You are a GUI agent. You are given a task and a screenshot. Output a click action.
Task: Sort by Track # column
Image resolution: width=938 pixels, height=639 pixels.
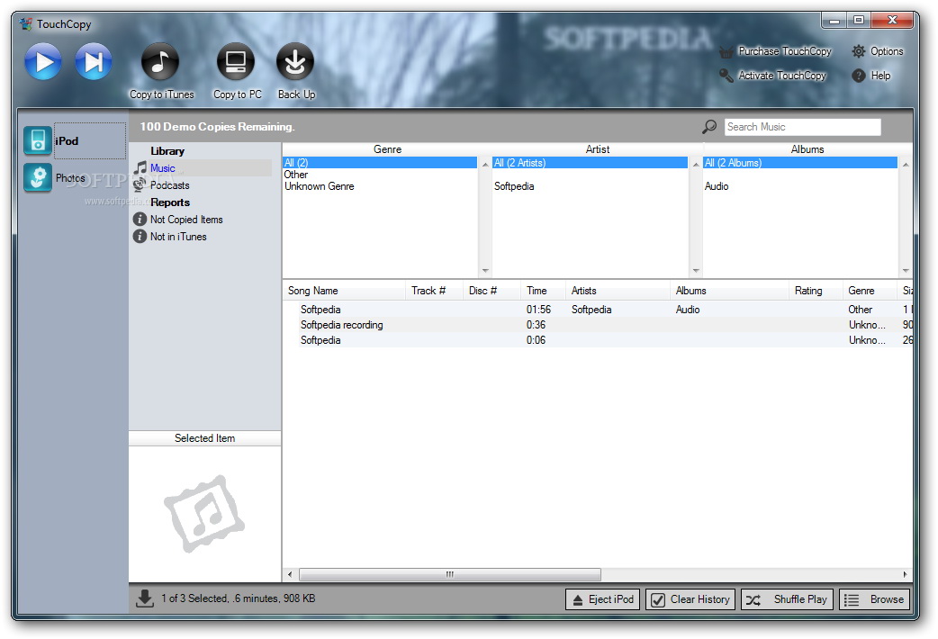434,291
